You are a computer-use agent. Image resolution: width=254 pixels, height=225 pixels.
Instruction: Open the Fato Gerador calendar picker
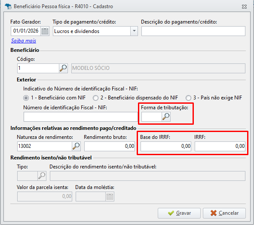point(45,31)
